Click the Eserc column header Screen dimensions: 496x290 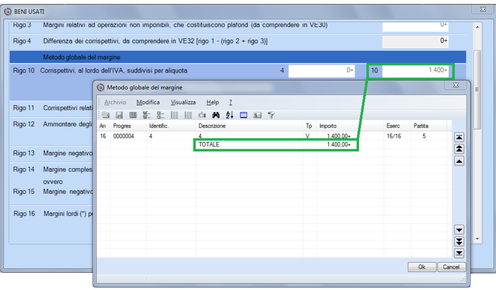[397, 126]
